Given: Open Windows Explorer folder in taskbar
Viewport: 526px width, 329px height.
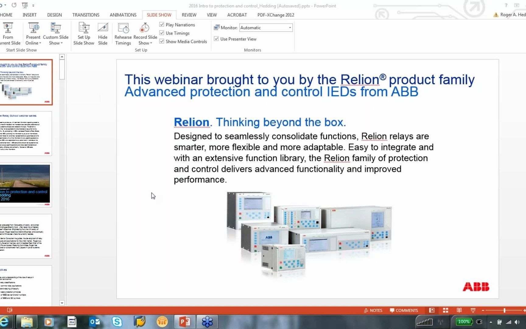Looking at the screenshot, I should 26,322.
